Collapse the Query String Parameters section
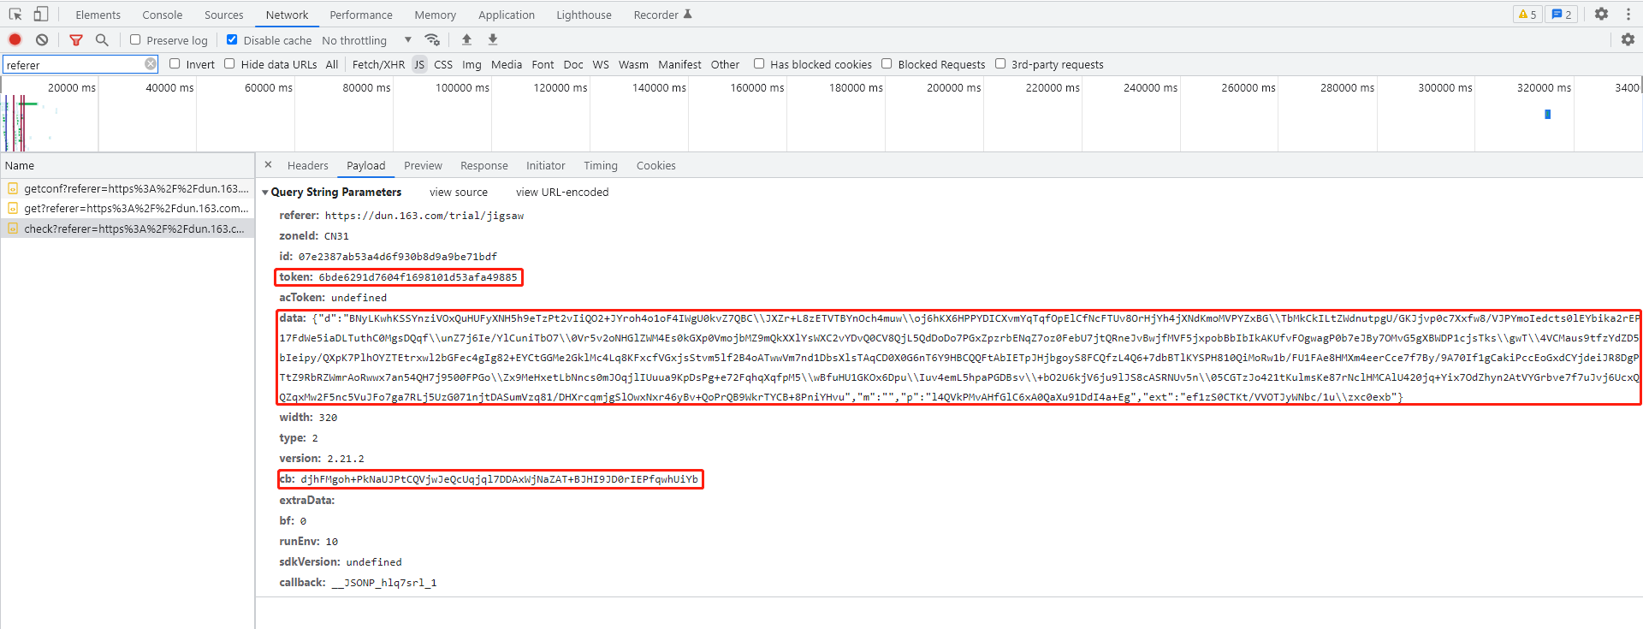This screenshot has height=629, width=1643. (x=265, y=193)
